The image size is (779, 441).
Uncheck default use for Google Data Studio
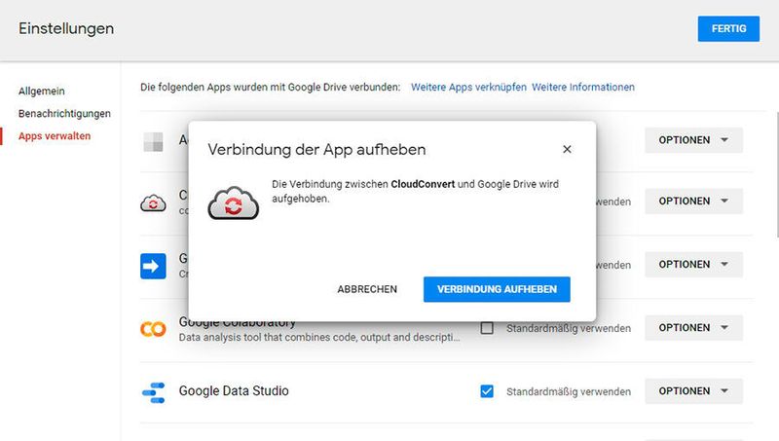tap(487, 391)
